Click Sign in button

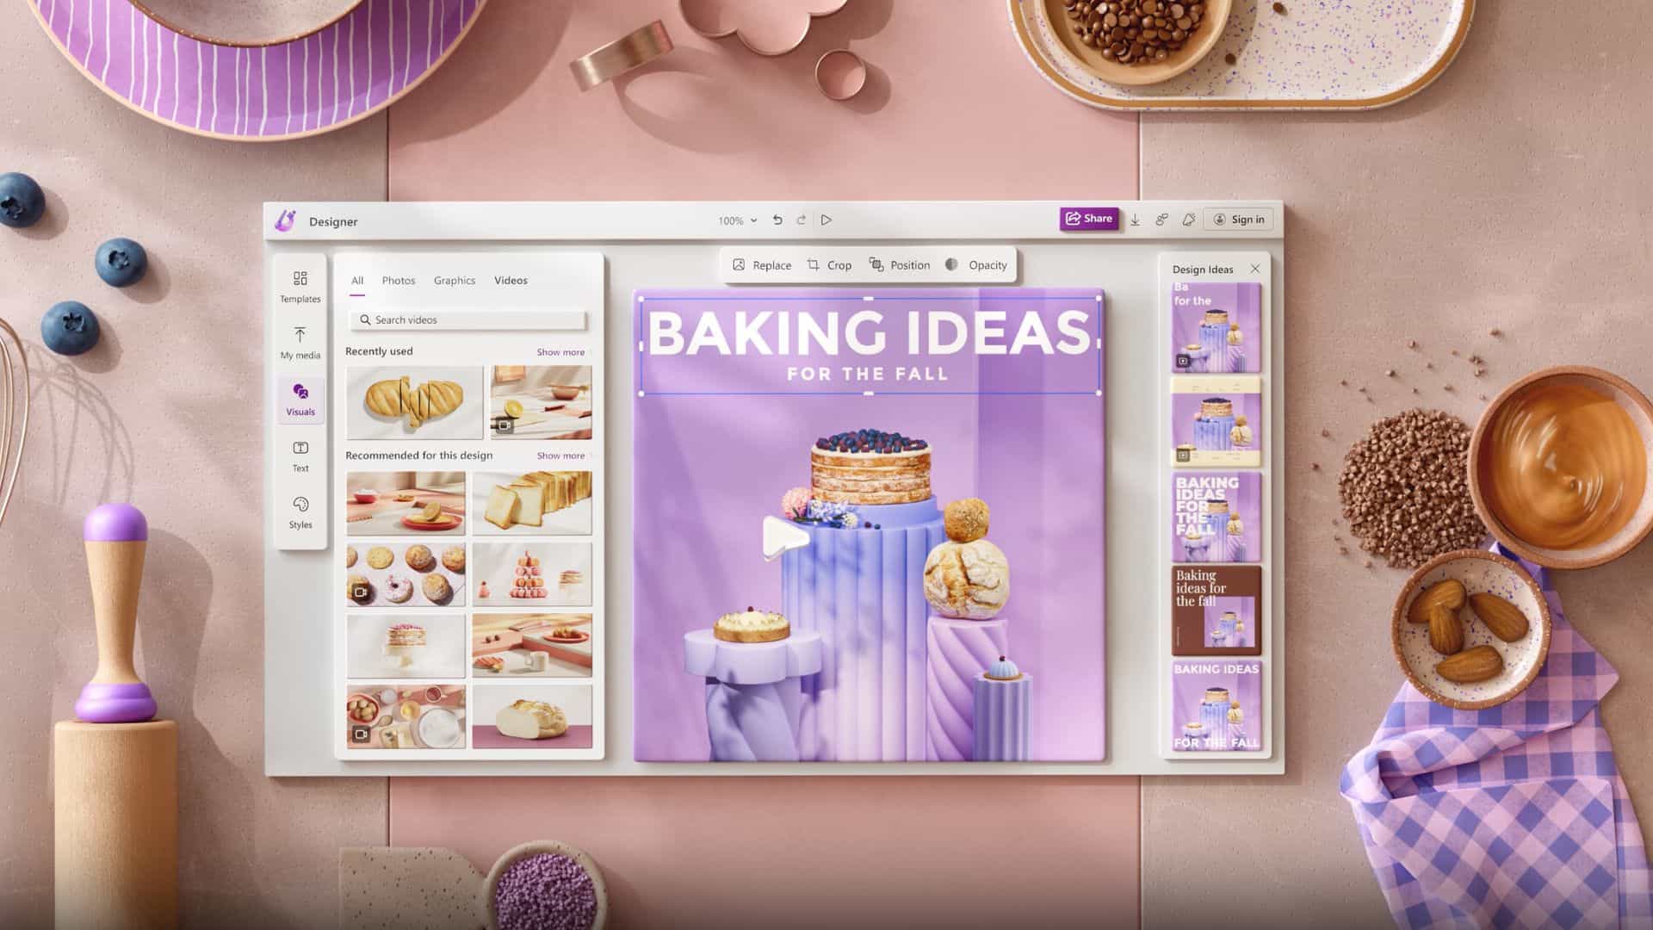[1239, 218]
